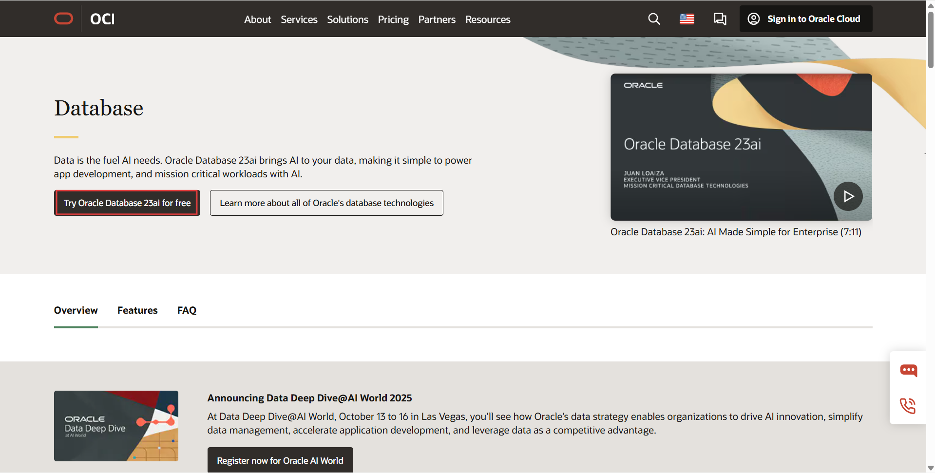Click the OCI home link
Screen dimensions: 935x473
[x=102, y=19]
